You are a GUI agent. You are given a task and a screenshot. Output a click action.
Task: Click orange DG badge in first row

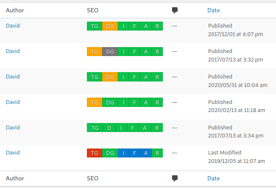coord(110,26)
